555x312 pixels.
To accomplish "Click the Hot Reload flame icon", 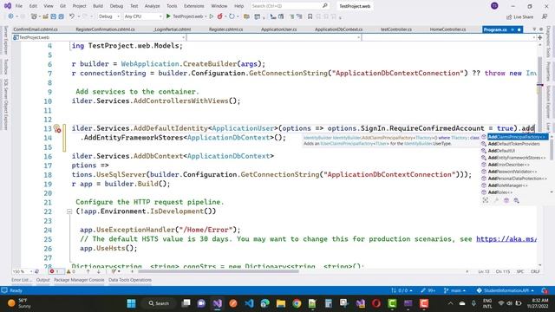I will click(220, 16).
